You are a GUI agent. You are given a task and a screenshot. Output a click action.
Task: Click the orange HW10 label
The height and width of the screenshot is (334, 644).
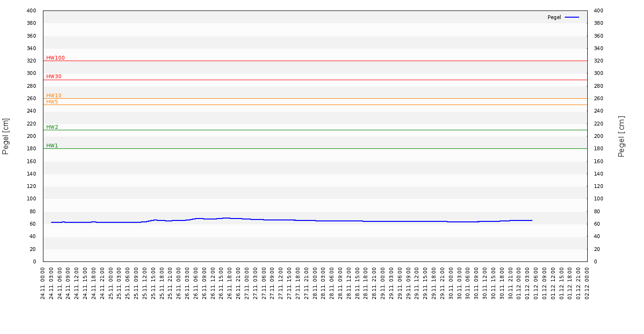click(x=54, y=95)
